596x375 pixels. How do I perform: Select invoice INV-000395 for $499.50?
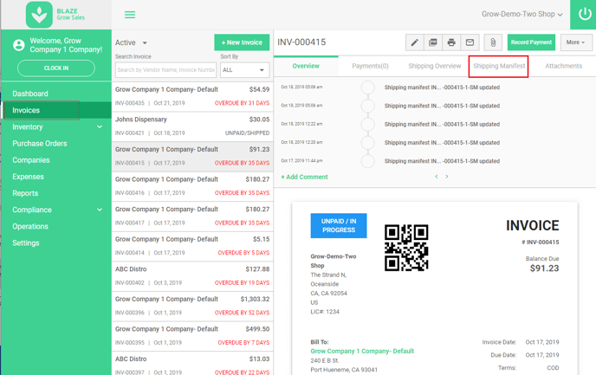coord(192,336)
